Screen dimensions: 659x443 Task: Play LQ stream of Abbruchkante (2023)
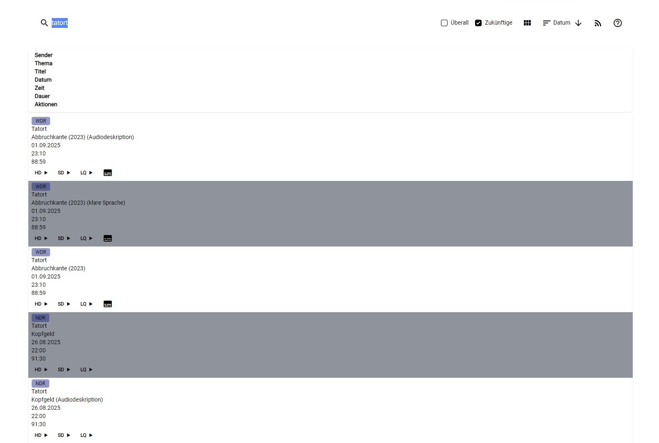87,304
